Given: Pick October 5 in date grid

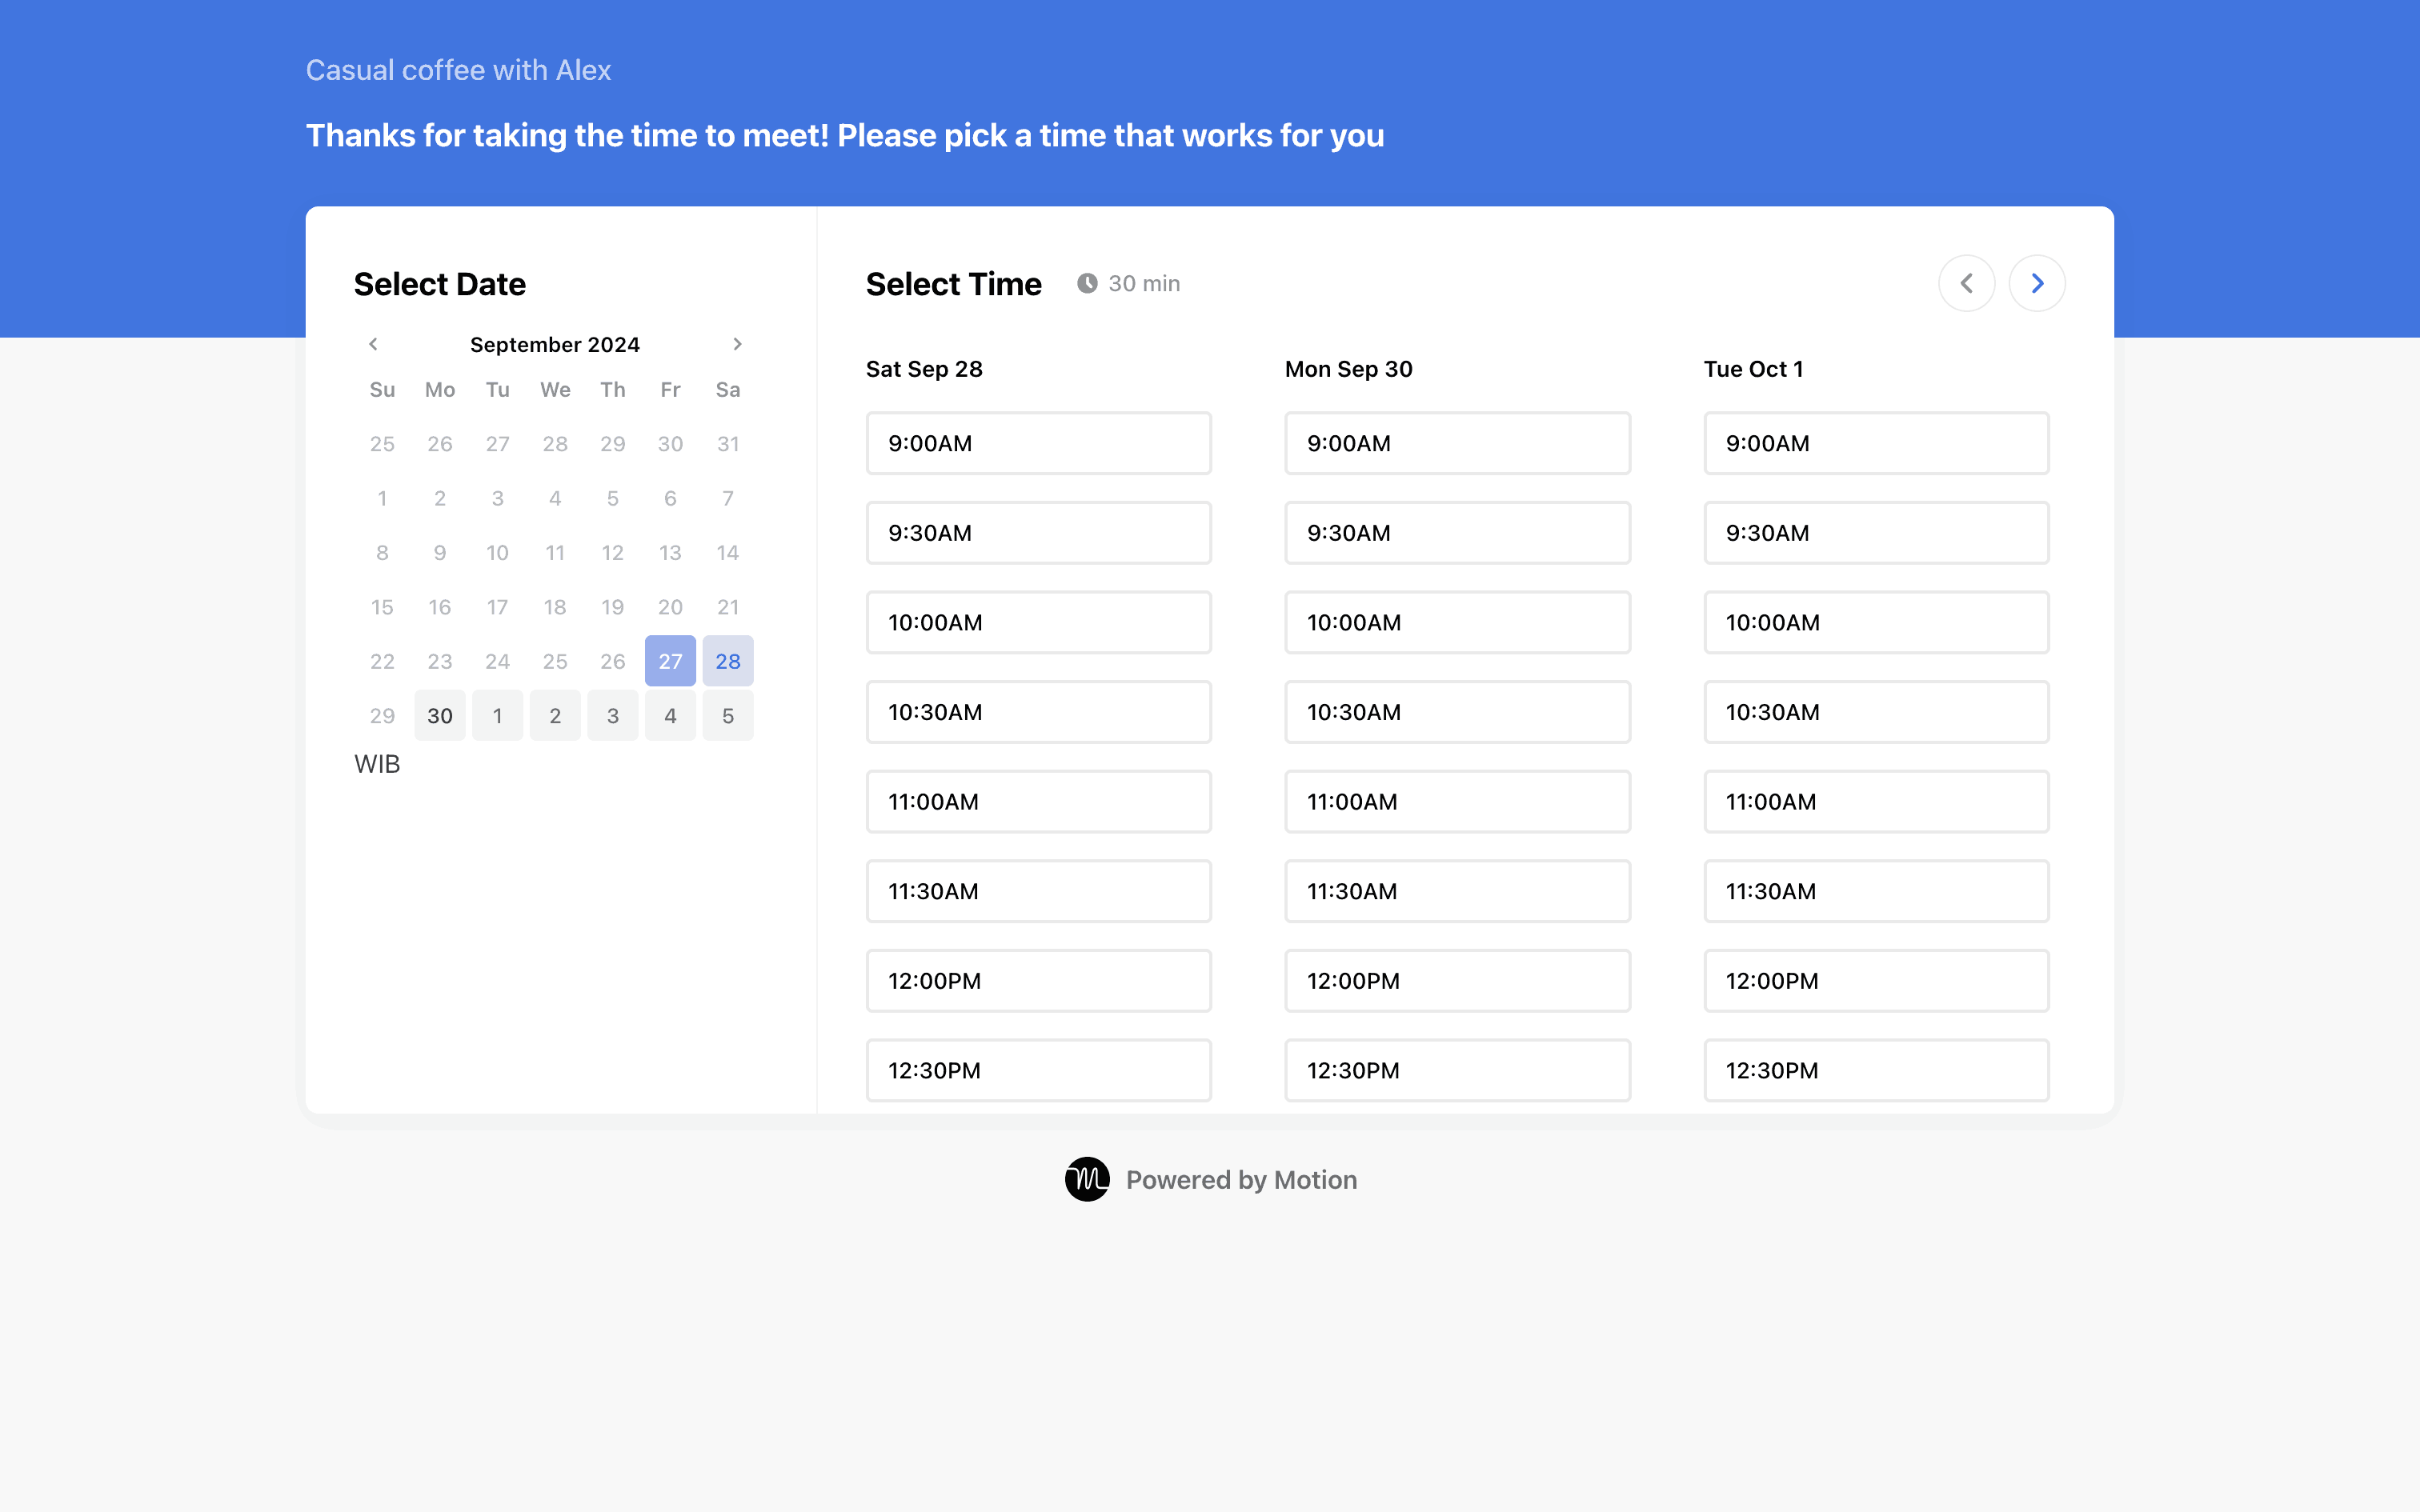Looking at the screenshot, I should tap(728, 716).
